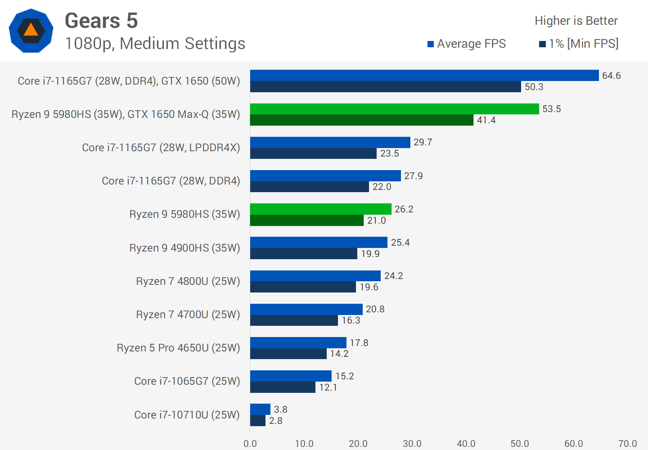Click the 14.2 minimum FPS bar
Image resolution: width=648 pixels, height=450 pixels.
point(288,354)
